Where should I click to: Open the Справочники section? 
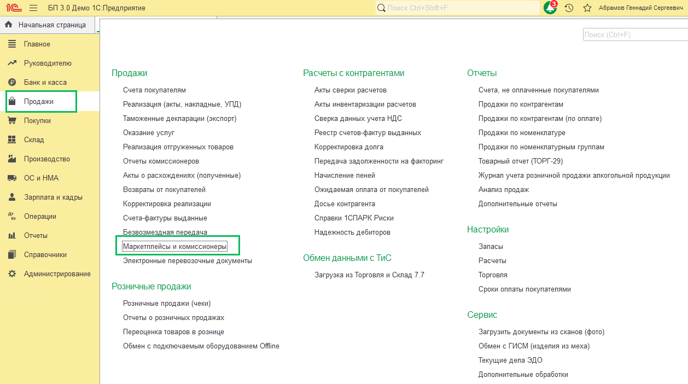(45, 255)
